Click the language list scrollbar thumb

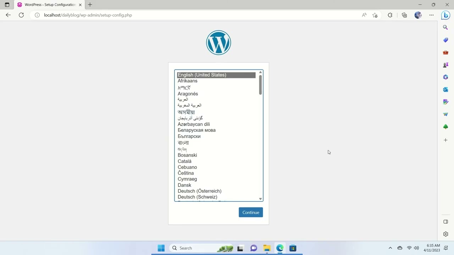click(x=260, y=85)
